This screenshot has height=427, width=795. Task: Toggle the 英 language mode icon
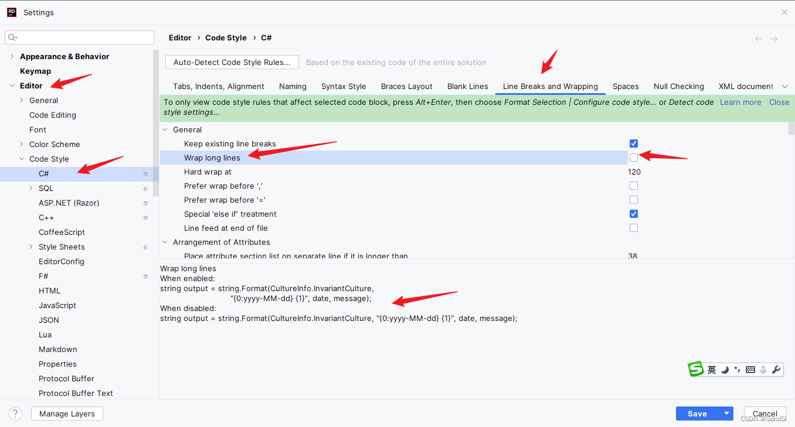tap(712, 370)
